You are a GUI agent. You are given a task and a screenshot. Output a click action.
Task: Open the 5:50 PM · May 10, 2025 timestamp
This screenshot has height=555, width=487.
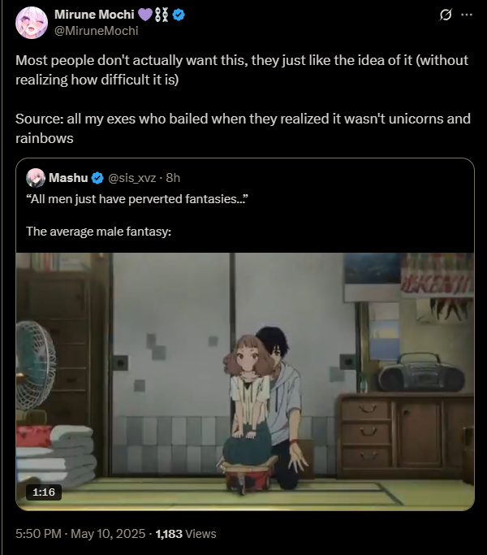point(80,533)
